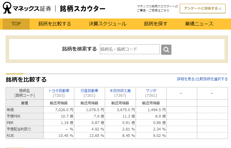Select the Nissan stock price 1,076.5 円
231x148 pixels.
(95, 110)
